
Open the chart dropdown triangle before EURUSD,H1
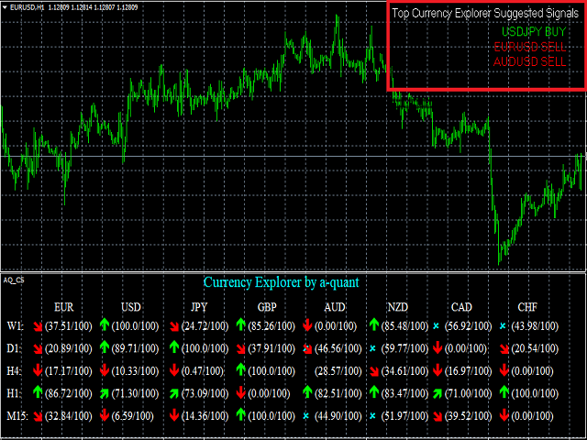click(x=5, y=7)
